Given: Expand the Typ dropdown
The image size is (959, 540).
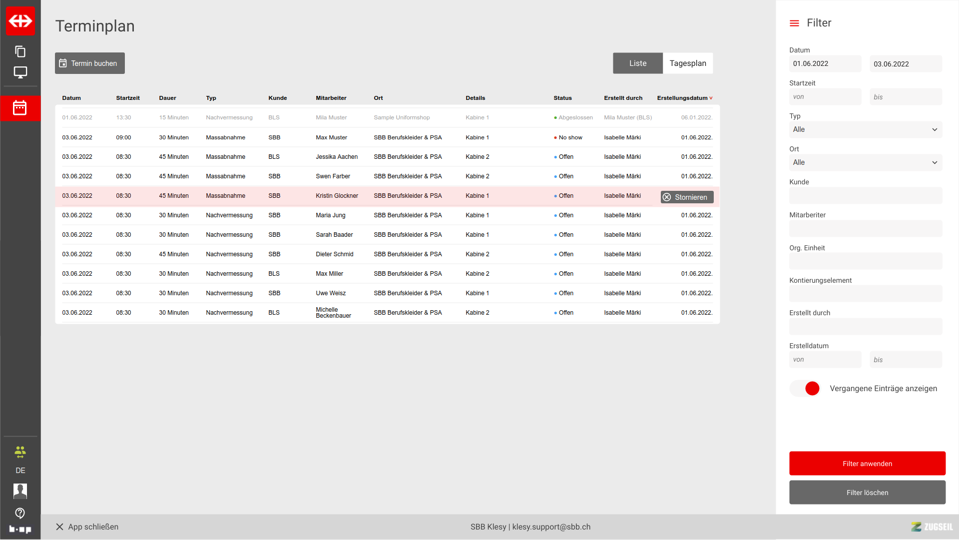Looking at the screenshot, I should (x=865, y=129).
